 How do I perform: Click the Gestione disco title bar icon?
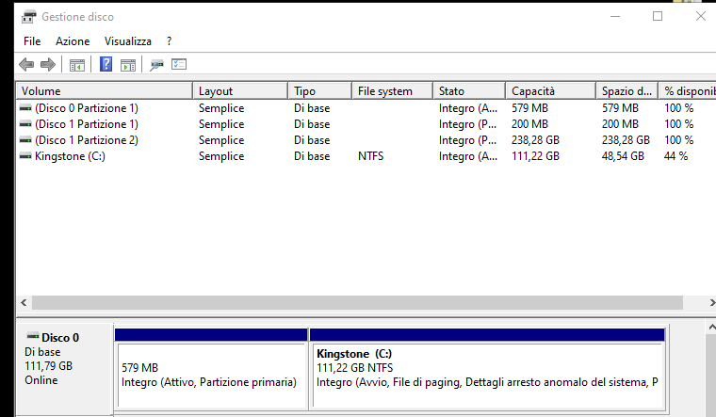click(29, 17)
